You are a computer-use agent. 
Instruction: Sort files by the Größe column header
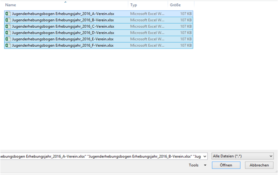point(175,5)
